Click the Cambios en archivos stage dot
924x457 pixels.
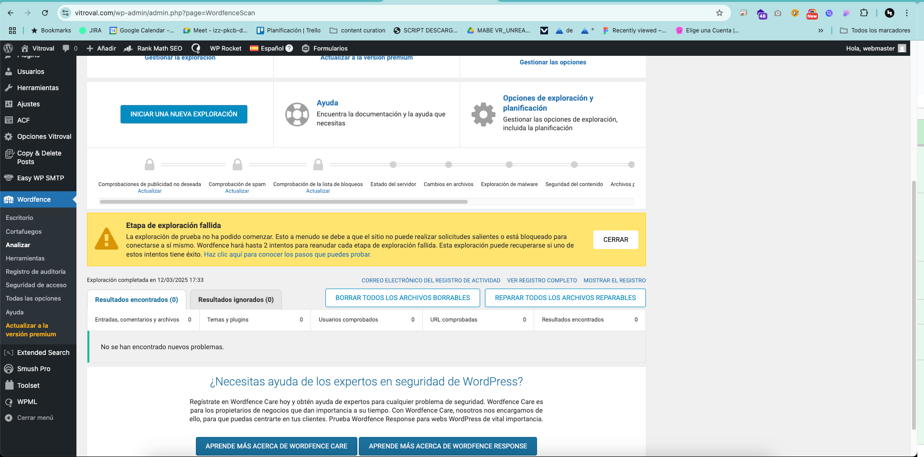449,165
